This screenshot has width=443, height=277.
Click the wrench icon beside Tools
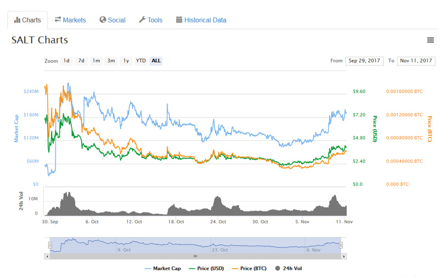142,20
